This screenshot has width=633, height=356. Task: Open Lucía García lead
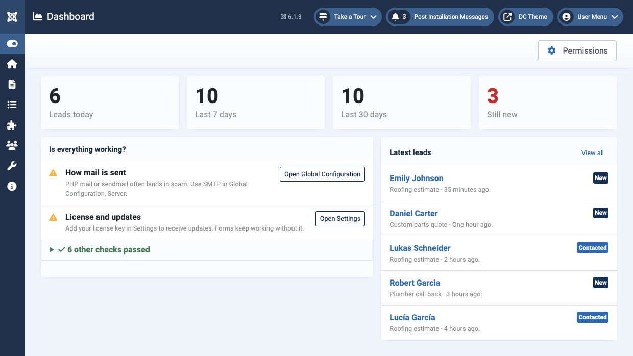[x=412, y=318]
